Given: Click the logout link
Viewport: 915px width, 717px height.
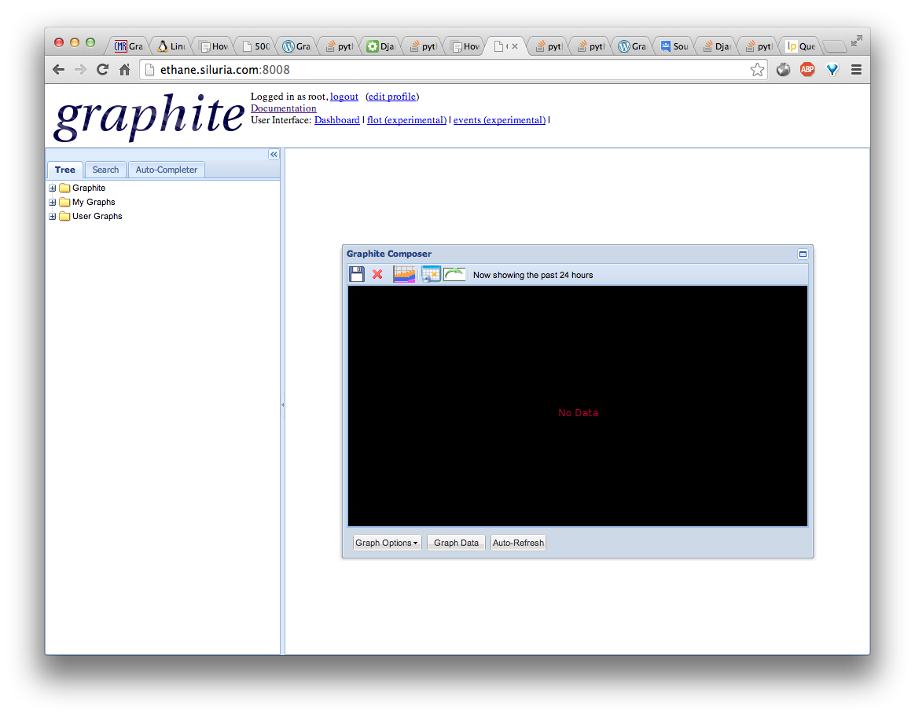Looking at the screenshot, I should (344, 97).
